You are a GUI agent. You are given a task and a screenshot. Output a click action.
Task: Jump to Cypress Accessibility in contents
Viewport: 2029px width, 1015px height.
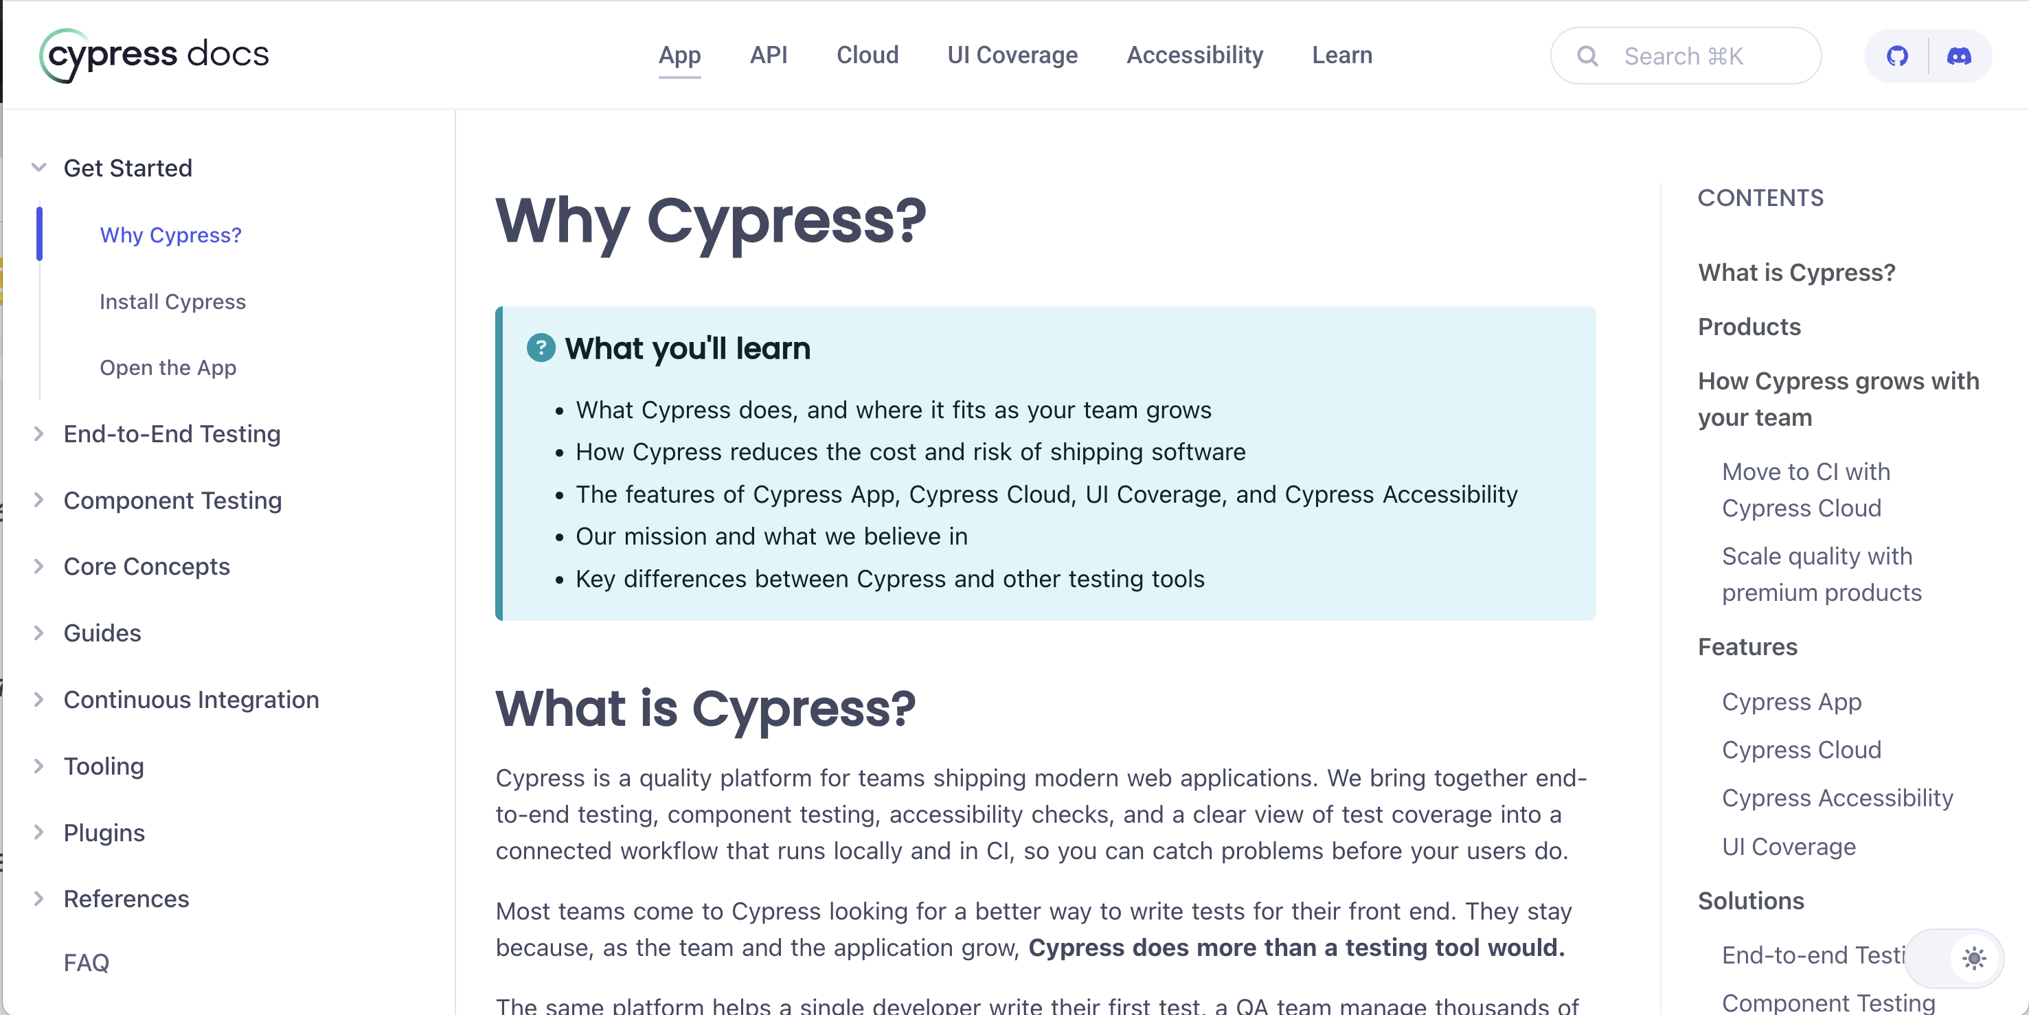[x=1837, y=798]
